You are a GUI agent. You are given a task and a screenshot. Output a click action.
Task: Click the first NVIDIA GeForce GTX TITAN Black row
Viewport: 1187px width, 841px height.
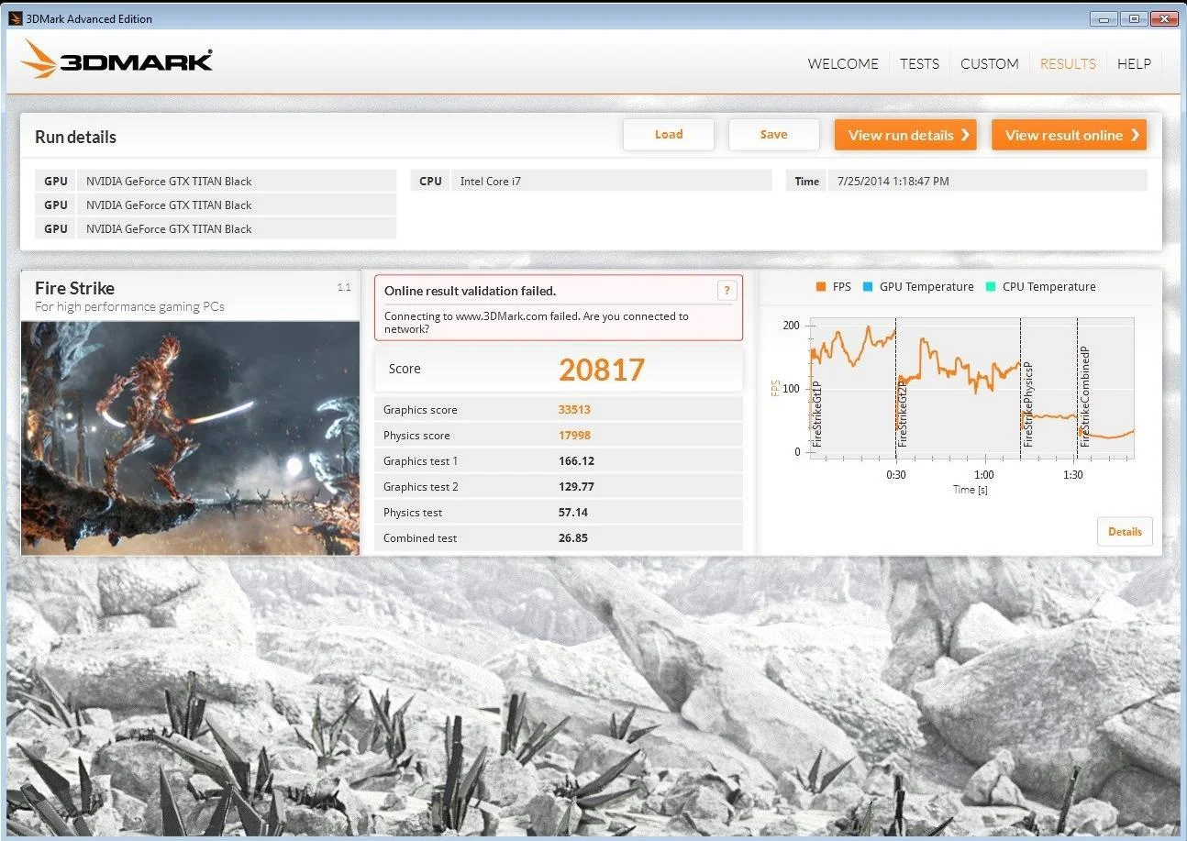(x=216, y=181)
